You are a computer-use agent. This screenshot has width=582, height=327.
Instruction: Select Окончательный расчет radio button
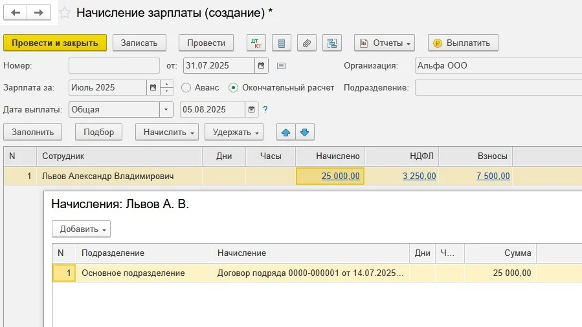[x=234, y=88]
